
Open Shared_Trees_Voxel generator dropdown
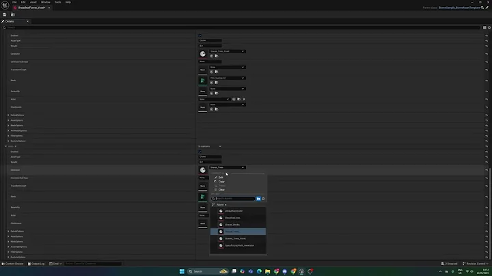coord(227,51)
